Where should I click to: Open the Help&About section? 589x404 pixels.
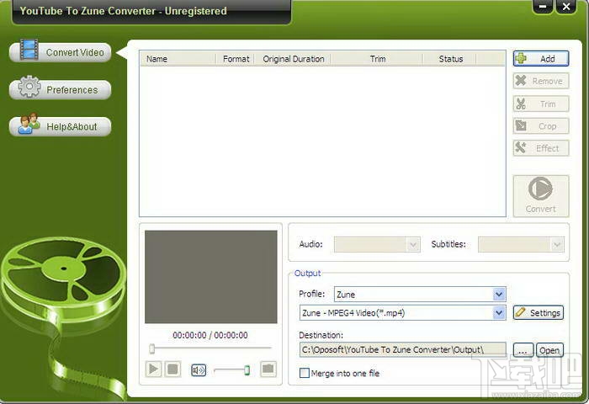(60, 126)
